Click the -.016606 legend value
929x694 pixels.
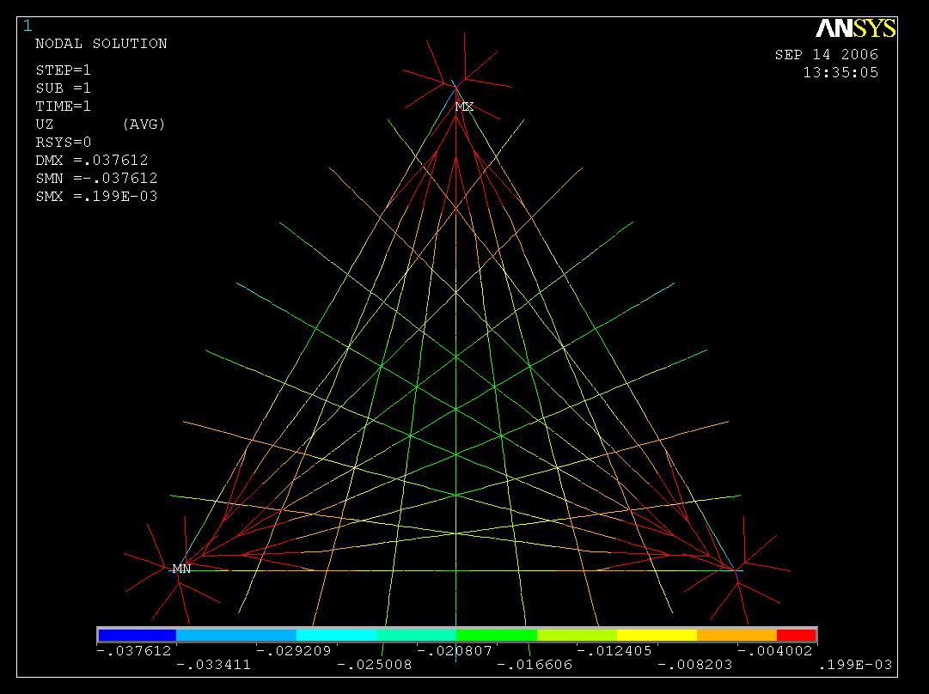coord(535,665)
